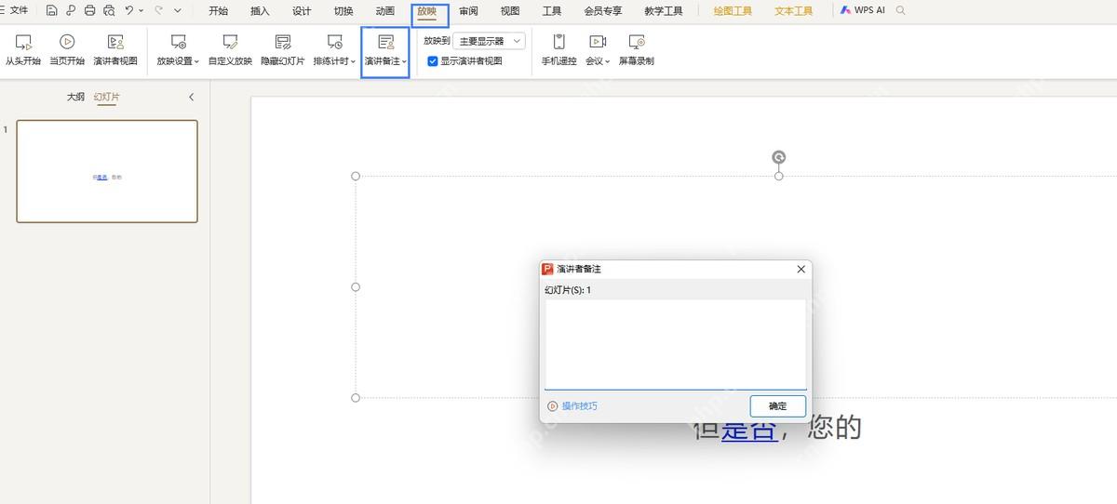Uncheck 显示演讲者视图 checkbox
This screenshot has width=1117, height=504.
click(432, 61)
